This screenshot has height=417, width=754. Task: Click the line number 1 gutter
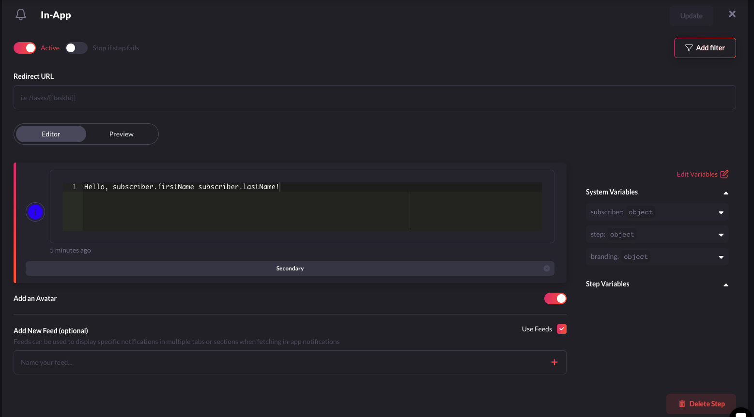tap(74, 187)
